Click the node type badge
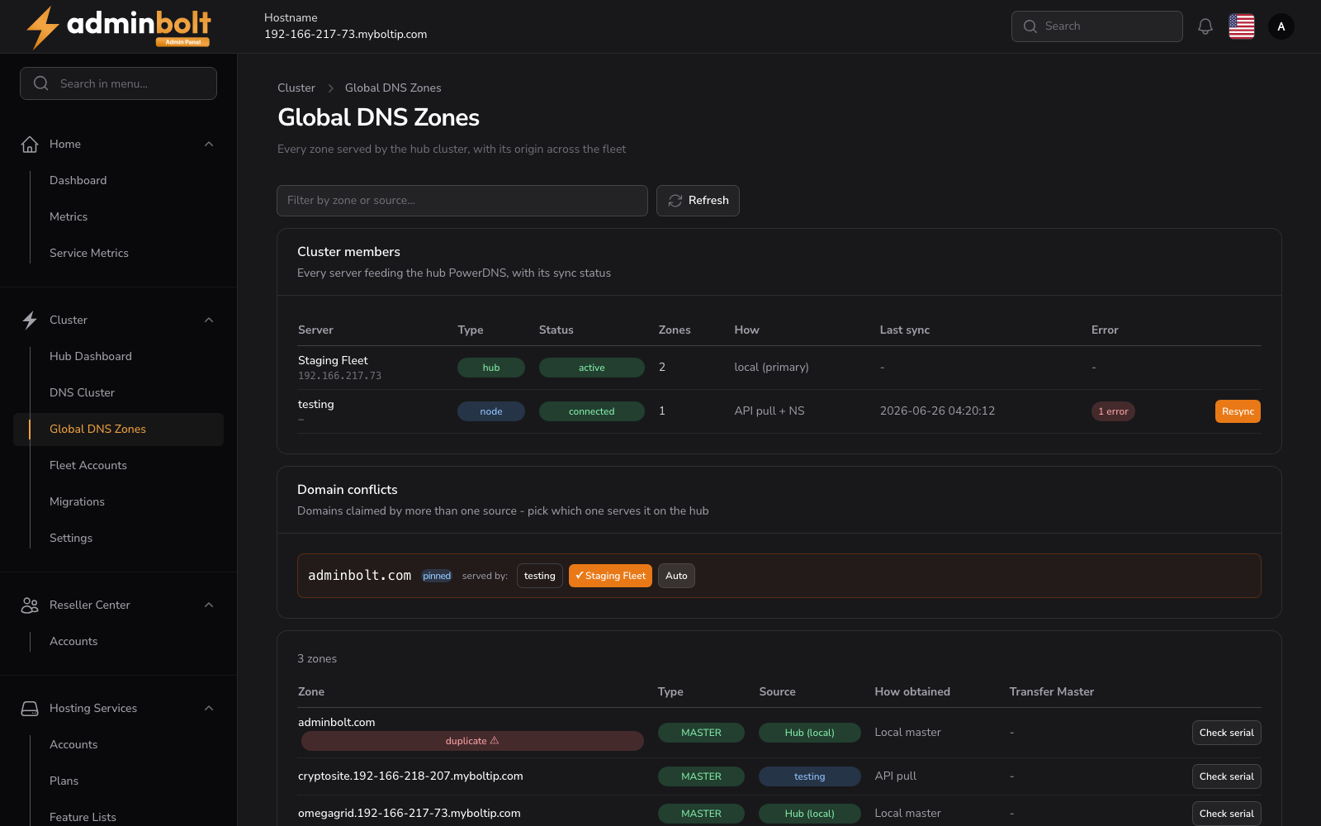The image size is (1321, 826). (491, 411)
